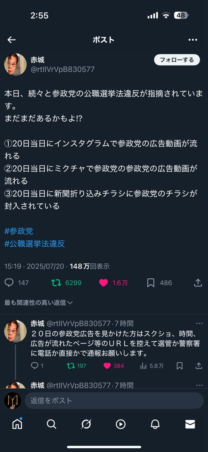Open notifications bell in bottom bar
This screenshot has height=452, width=208.
[155, 424]
